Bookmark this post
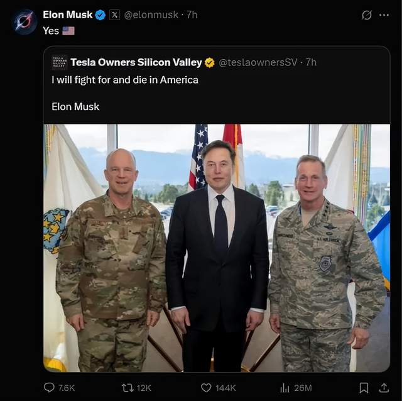Viewport: 402px width, 401px height. tap(364, 387)
